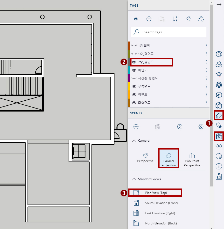Show the hidden 1층 외벽 tag
Image resolution: width=224 pixels, height=229 pixels.
point(134,46)
